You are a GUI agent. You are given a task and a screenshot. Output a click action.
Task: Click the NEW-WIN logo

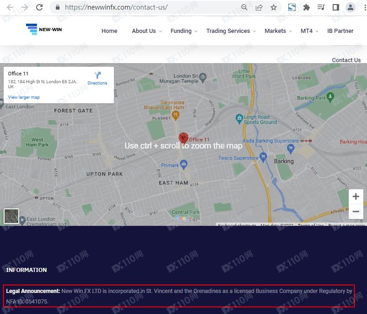click(x=44, y=30)
